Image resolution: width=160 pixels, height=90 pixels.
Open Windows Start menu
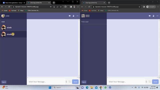pyautogui.click(x=50, y=87)
